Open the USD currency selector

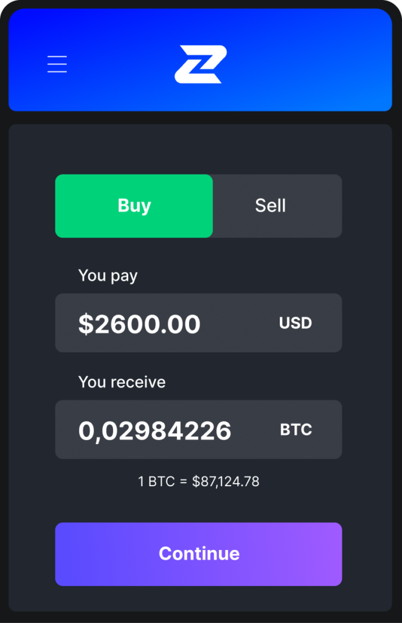pyautogui.click(x=296, y=323)
